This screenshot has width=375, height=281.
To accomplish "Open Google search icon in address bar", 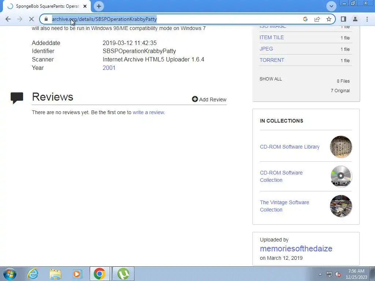I will pyautogui.click(x=305, y=19).
